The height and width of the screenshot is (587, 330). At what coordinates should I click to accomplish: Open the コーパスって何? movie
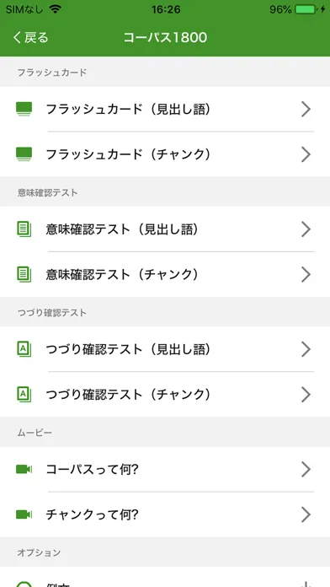tap(165, 469)
